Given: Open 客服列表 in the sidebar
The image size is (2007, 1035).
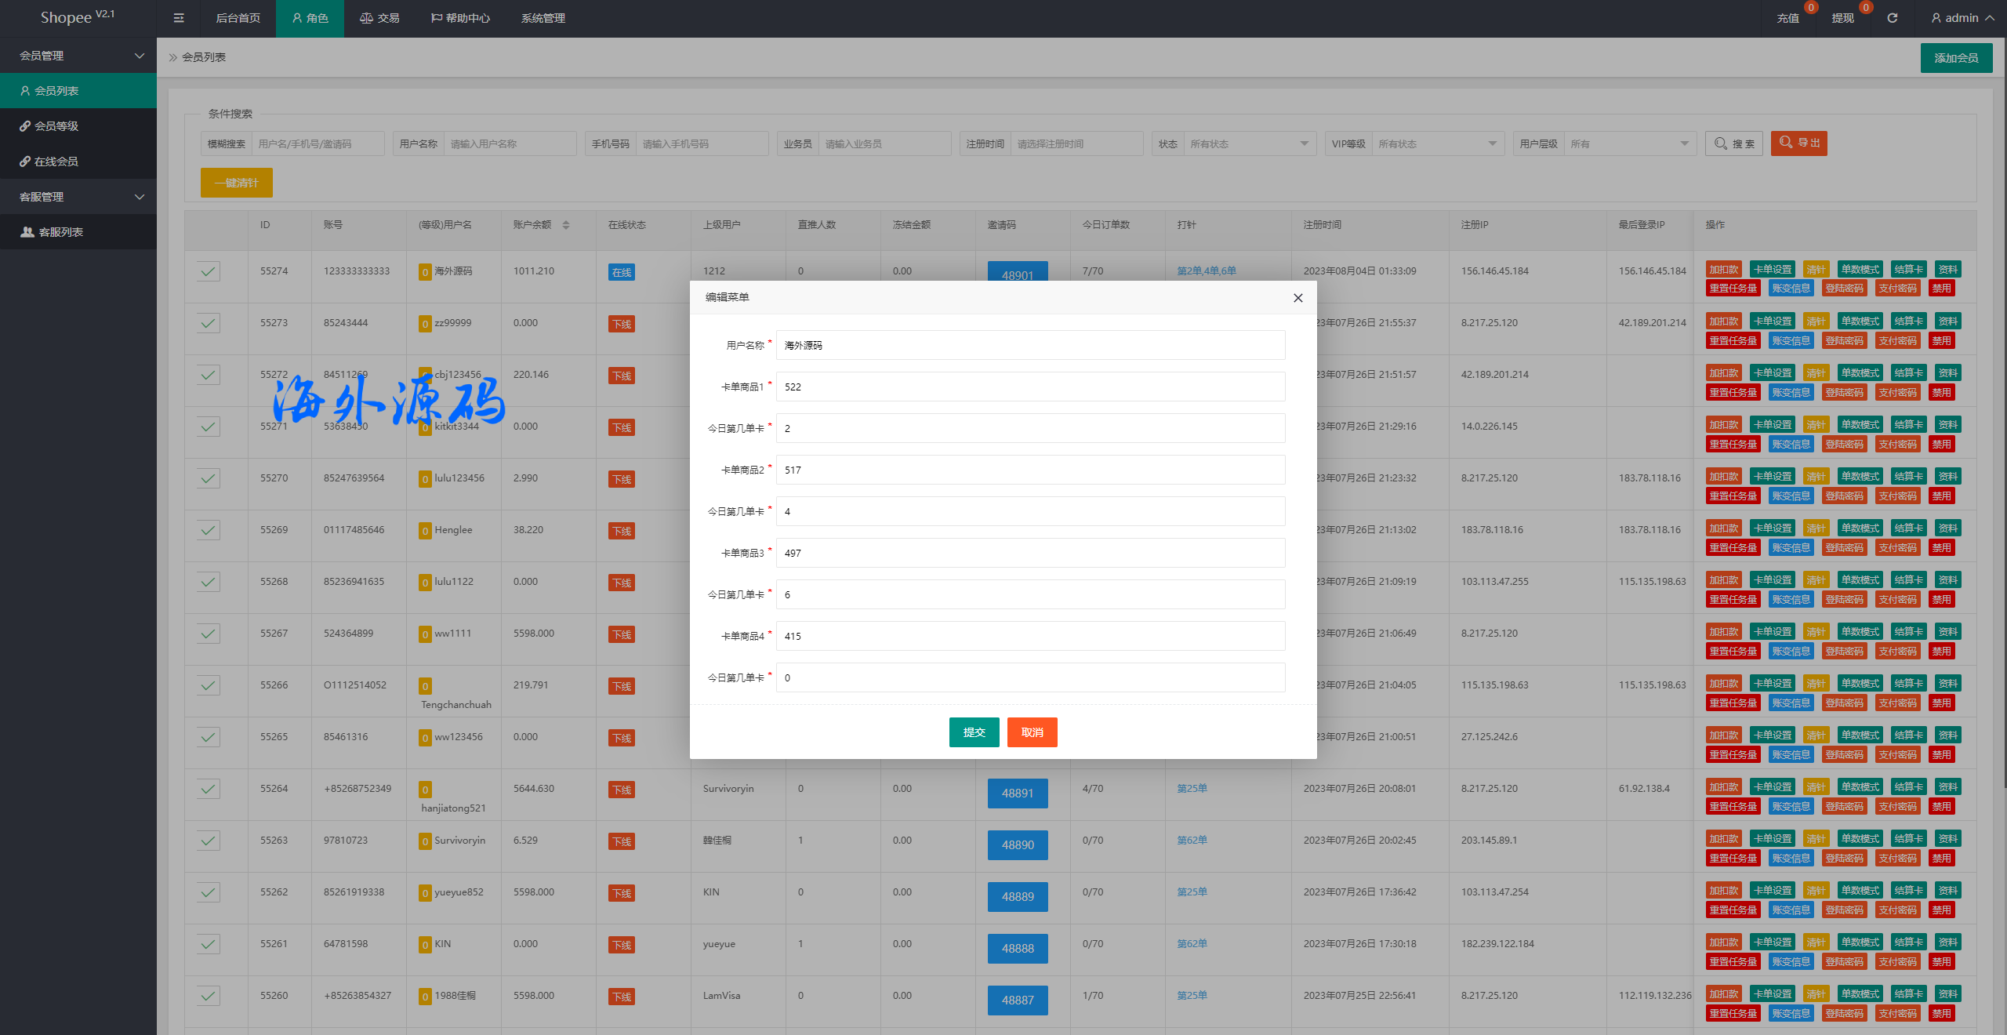Looking at the screenshot, I should point(61,232).
